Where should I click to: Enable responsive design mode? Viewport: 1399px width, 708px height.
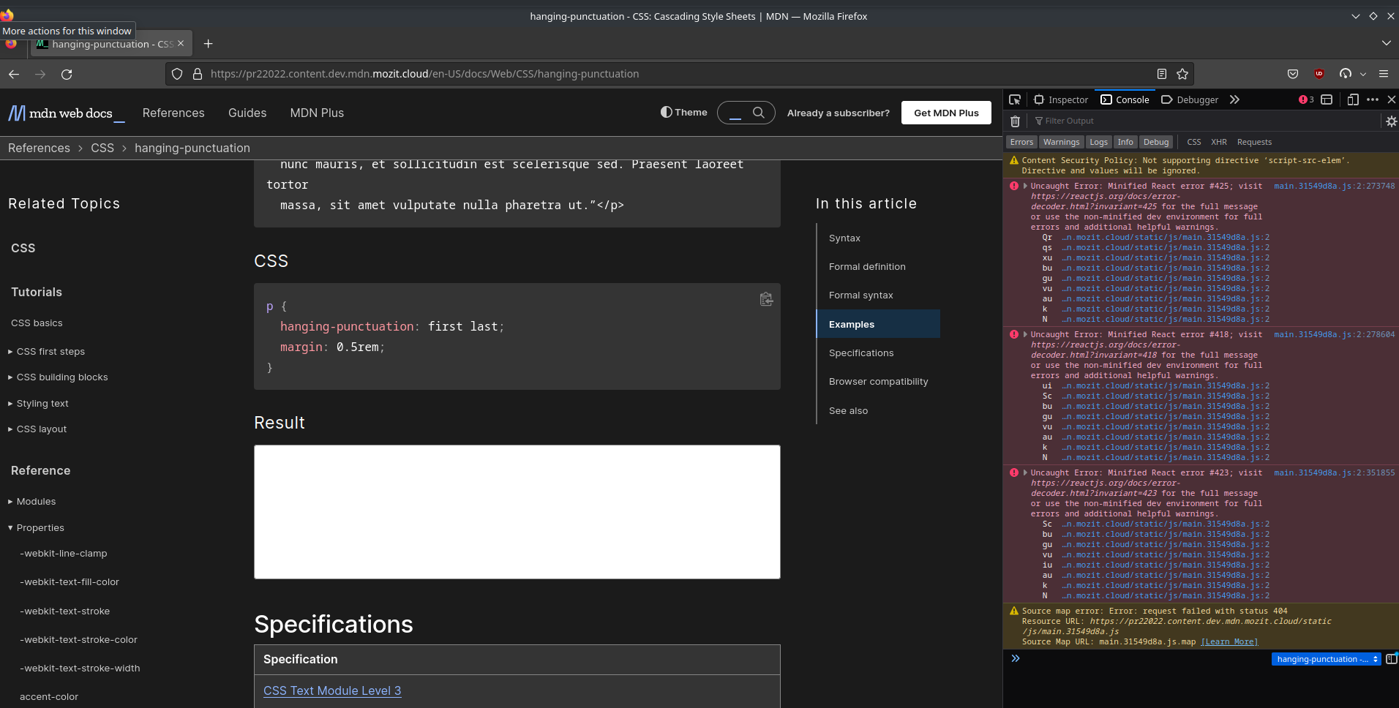point(1353,99)
